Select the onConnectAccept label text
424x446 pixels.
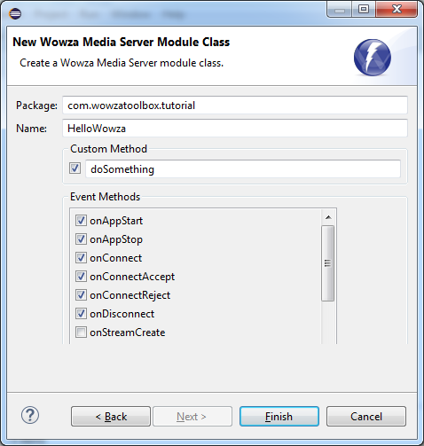pos(132,277)
